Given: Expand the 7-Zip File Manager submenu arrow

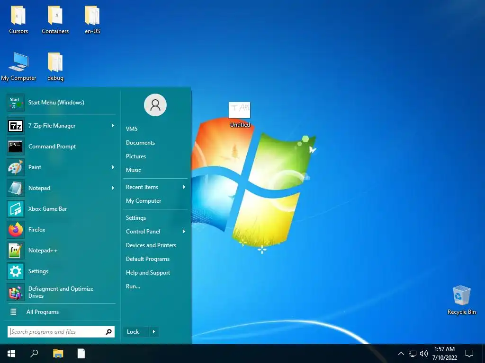Looking at the screenshot, I should [113, 126].
